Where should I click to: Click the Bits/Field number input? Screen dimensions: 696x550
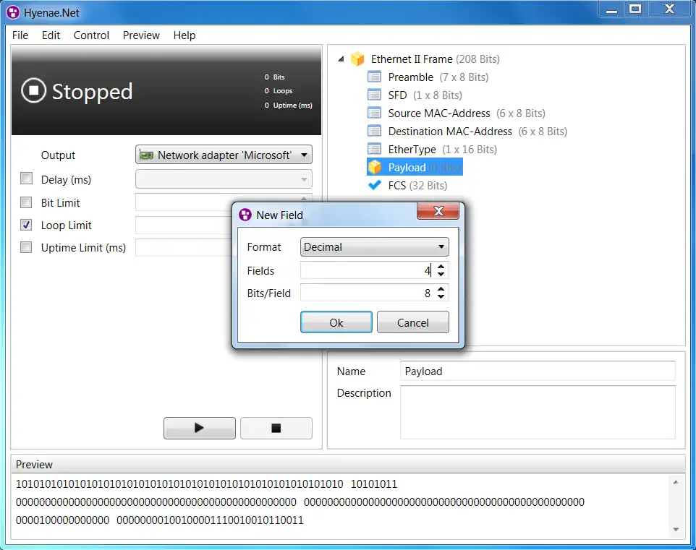[x=367, y=293]
